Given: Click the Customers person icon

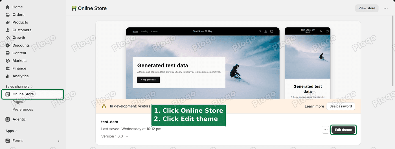Looking at the screenshot, I should (x=8, y=30).
